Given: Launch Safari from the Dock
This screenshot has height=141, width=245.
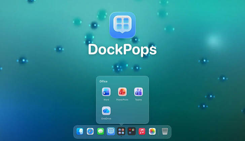Looking at the screenshot, I should [90, 131].
